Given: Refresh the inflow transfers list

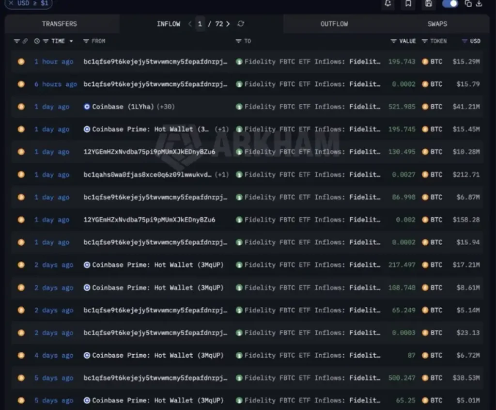Looking at the screenshot, I should click(x=241, y=24).
